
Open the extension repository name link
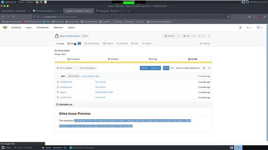pyautogui.click(x=74, y=36)
